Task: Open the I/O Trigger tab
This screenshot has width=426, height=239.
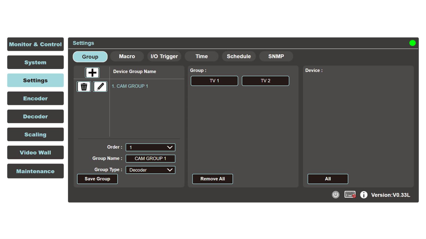Action: point(164,56)
